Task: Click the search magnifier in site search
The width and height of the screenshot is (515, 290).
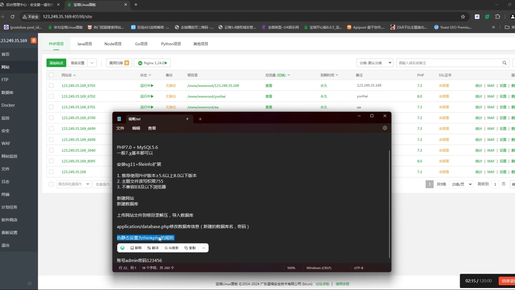Action: [x=505, y=63]
